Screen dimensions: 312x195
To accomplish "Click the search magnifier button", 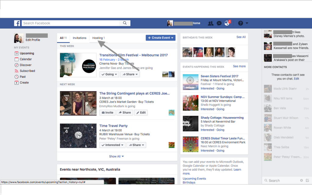I will (125, 23).
